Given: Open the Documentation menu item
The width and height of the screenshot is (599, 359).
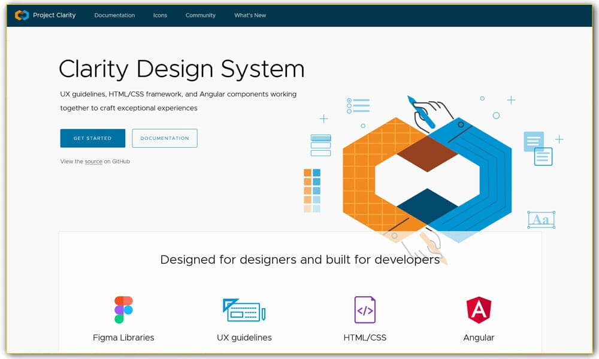Looking at the screenshot, I should point(114,16).
